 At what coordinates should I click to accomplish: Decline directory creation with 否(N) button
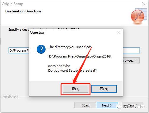(104, 89)
